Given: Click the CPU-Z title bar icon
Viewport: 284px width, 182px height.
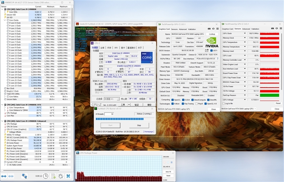Looking at the screenshot, I should (x=92, y=43).
